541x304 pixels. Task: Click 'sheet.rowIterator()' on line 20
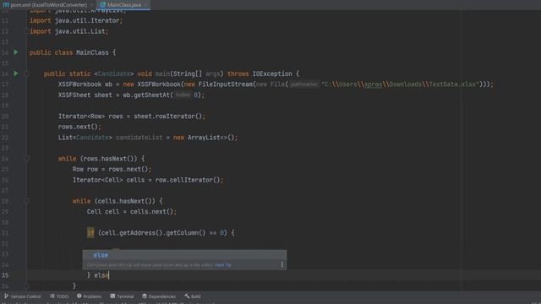coord(167,117)
